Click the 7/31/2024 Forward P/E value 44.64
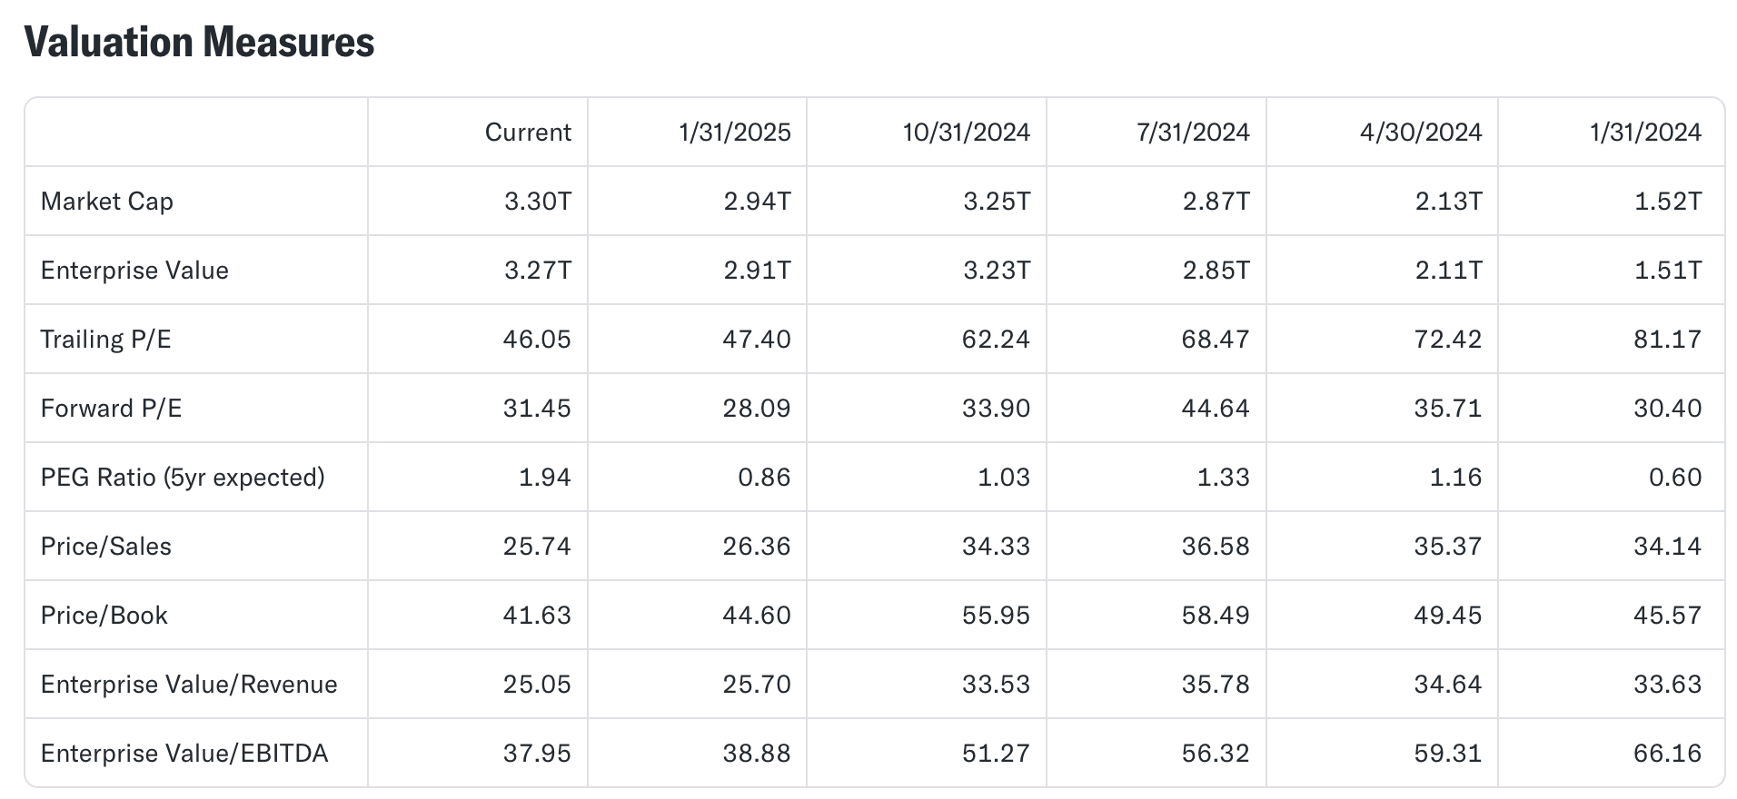 (1216, 409)
